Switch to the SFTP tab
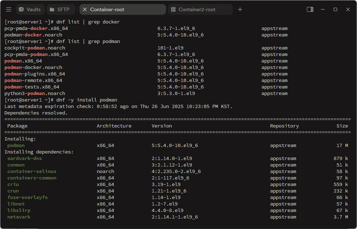 point(61,9)
